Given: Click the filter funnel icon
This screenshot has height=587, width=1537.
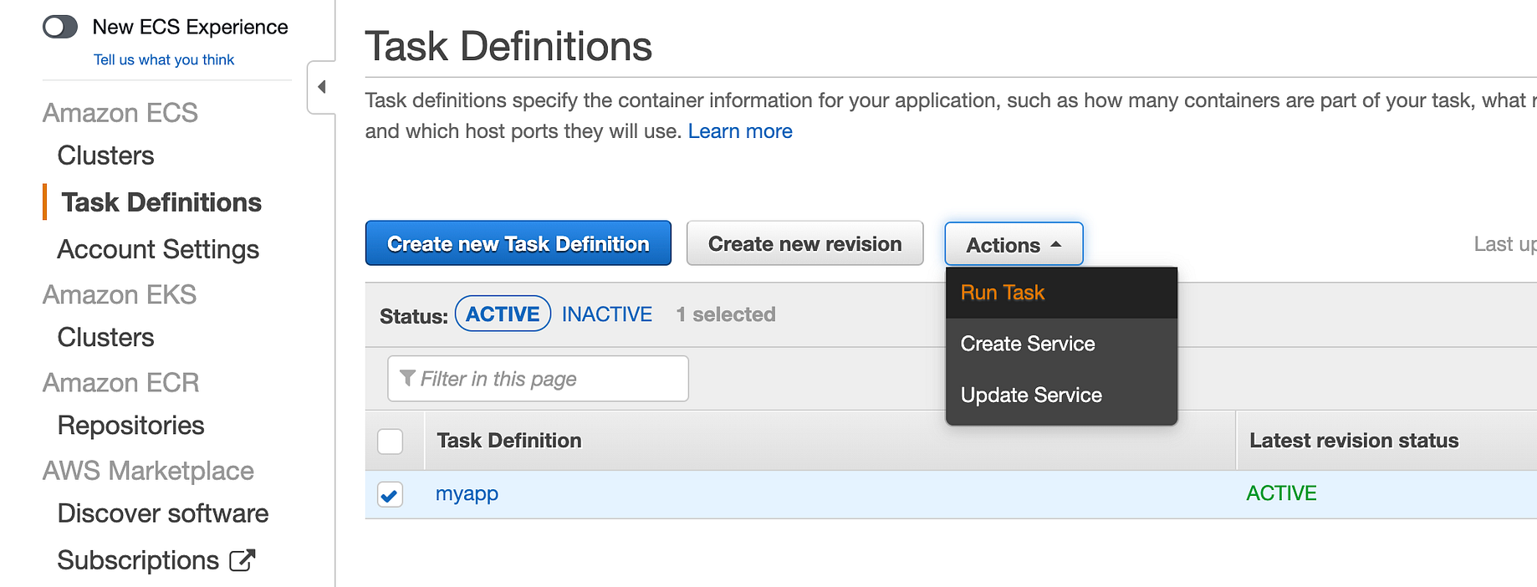Looking at the screenshot, I should (x=407, y=378).
